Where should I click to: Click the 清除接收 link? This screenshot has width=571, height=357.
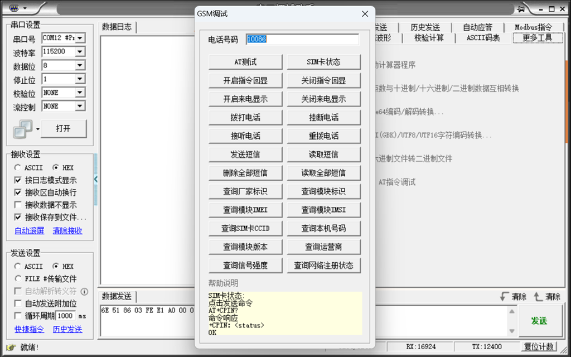tap(67, 231)
